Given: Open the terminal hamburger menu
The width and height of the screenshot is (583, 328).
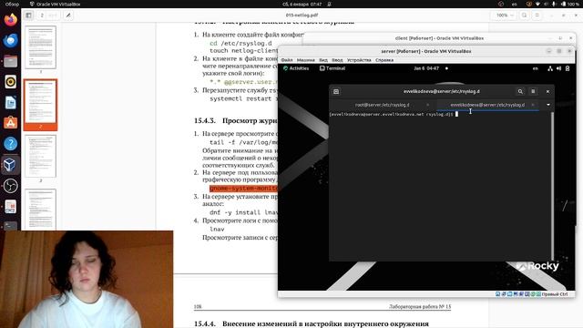Looking at the screenshot, I should tap(533, 91).
